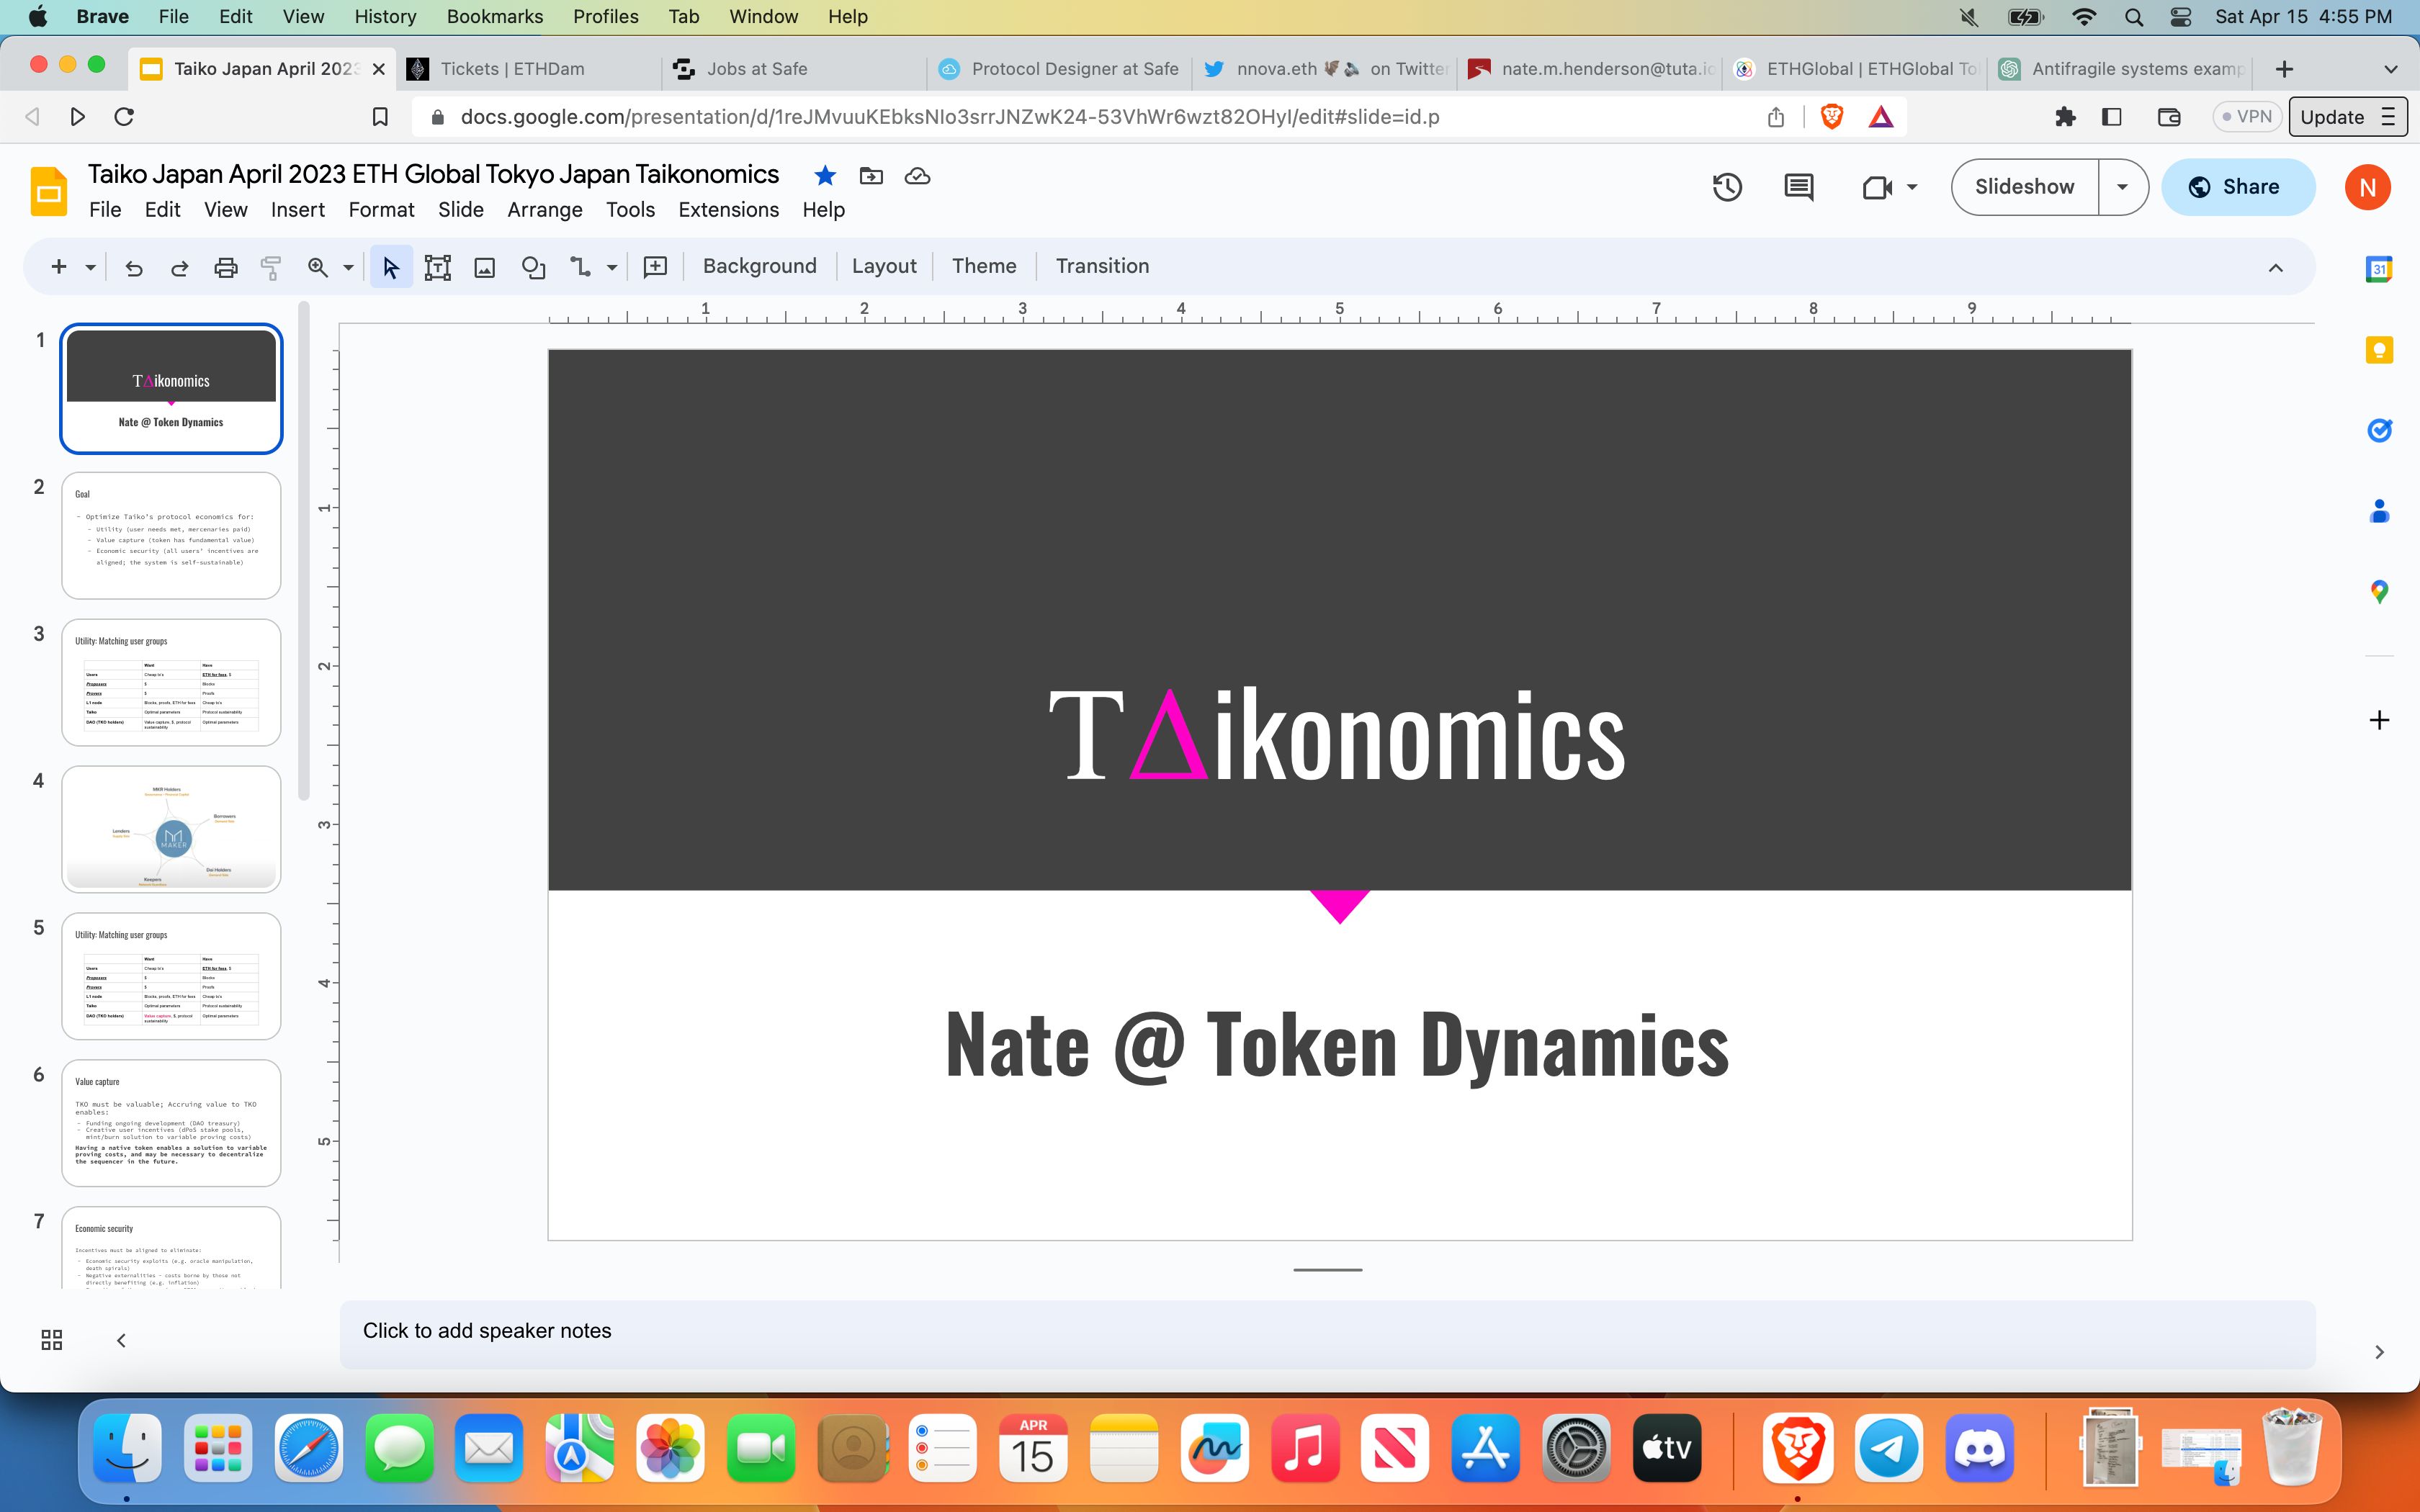Click the add comment toolbar icon
Image resolution: width=2420 pixels, height=1512 pixels.
click(x=655, y=267)
